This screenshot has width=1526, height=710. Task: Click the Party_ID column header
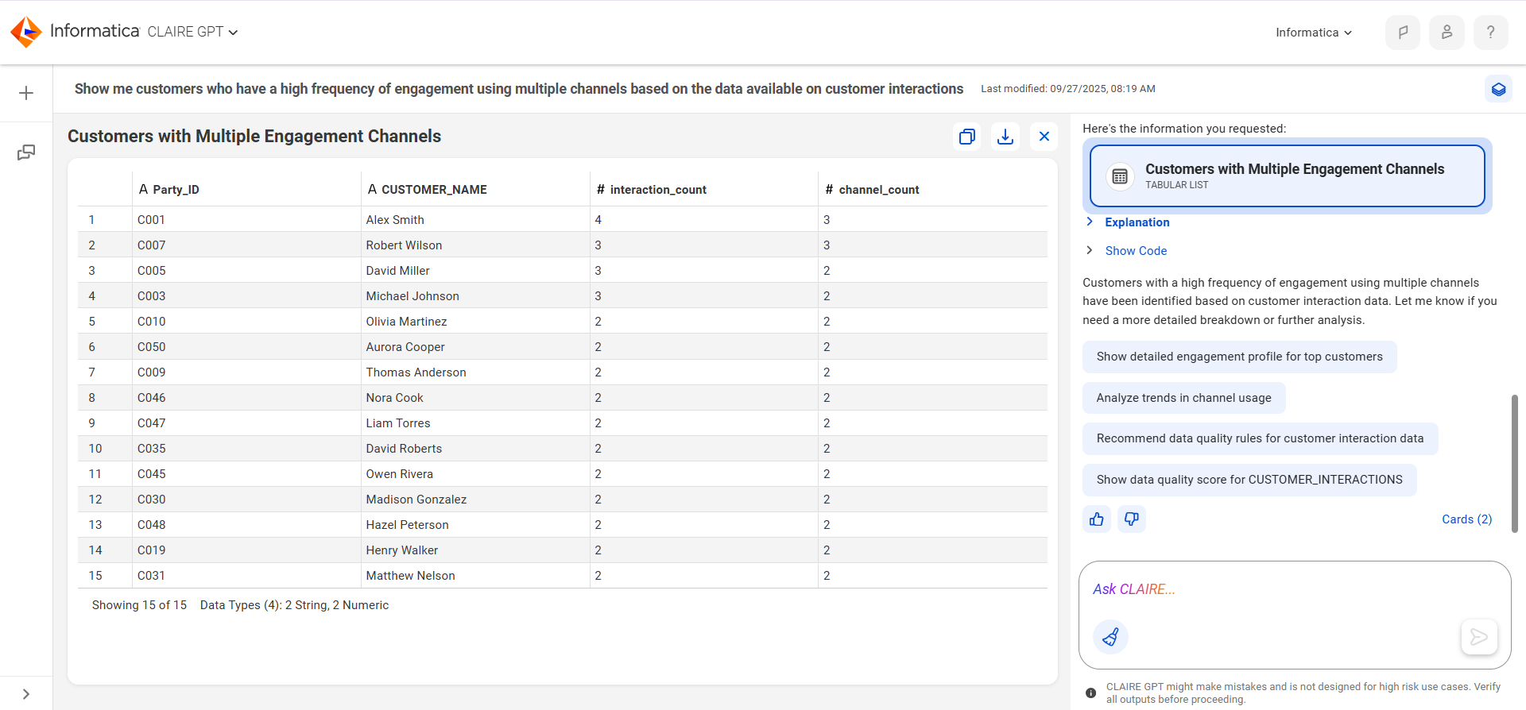tap(246, 190)
